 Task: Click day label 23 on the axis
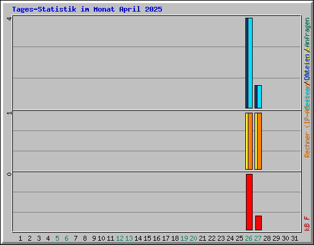click(221, 238)
